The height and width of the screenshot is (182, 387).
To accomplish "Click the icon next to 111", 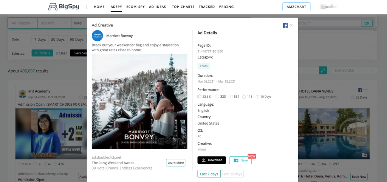I will [244, 96].
